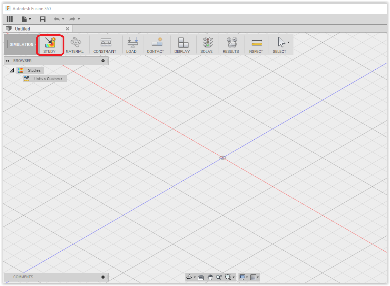
Task: Activate the Pan hand tool
Action: tap(210, 277)
